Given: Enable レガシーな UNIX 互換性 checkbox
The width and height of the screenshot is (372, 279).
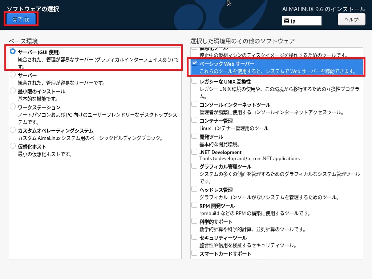Looking at the screenshot, I should pyautogui.click(x=195, y=81).
